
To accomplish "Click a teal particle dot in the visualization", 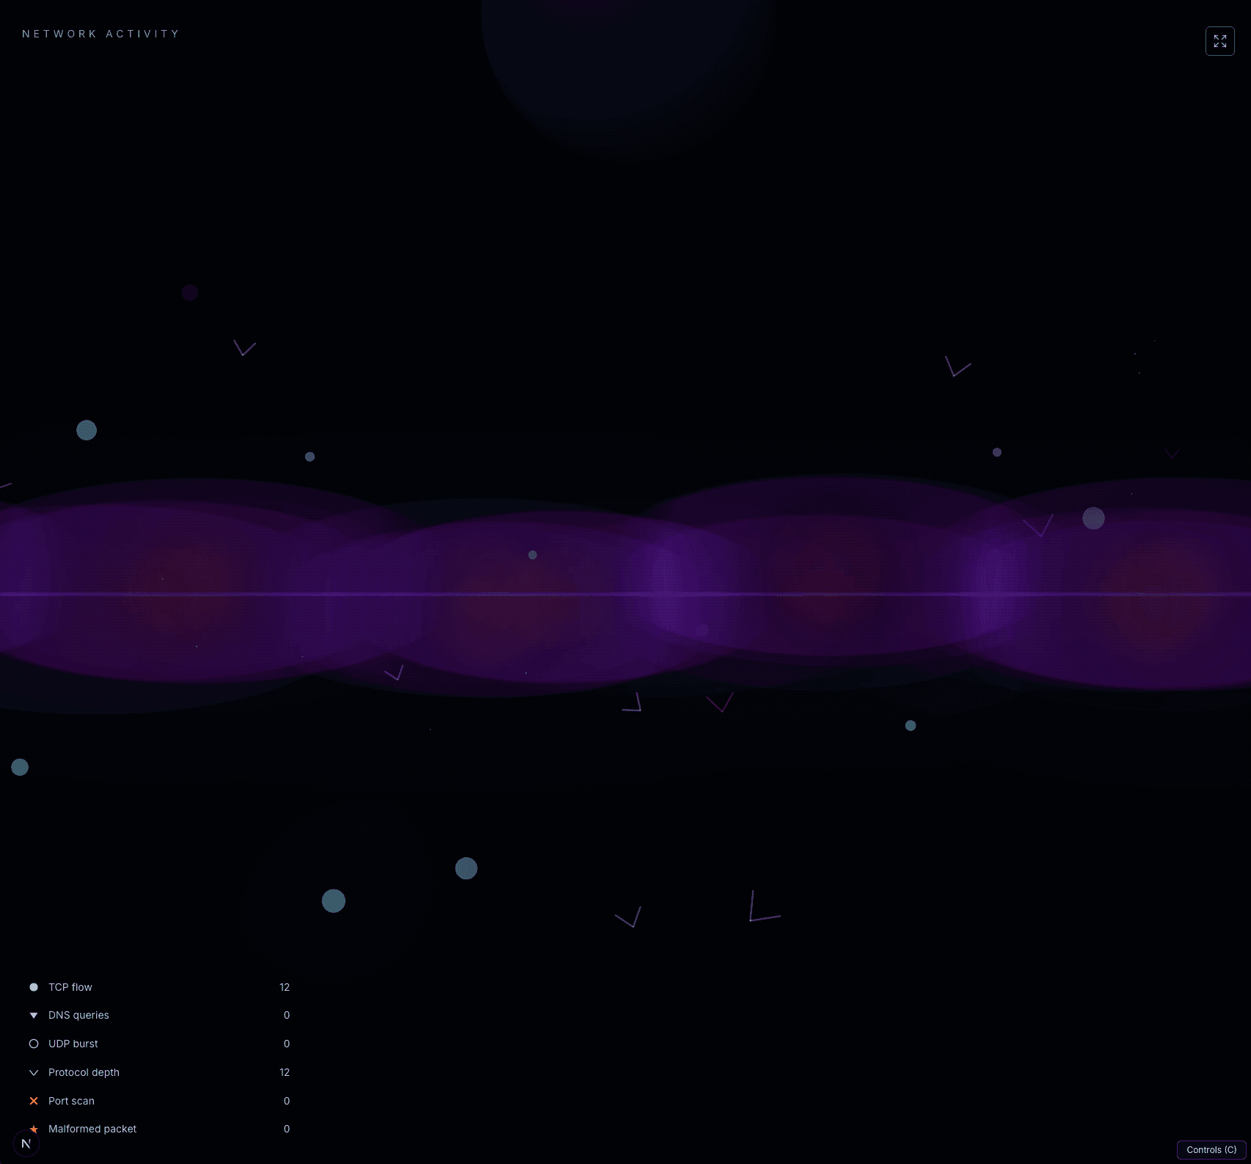I will click(x=333, y=901).
